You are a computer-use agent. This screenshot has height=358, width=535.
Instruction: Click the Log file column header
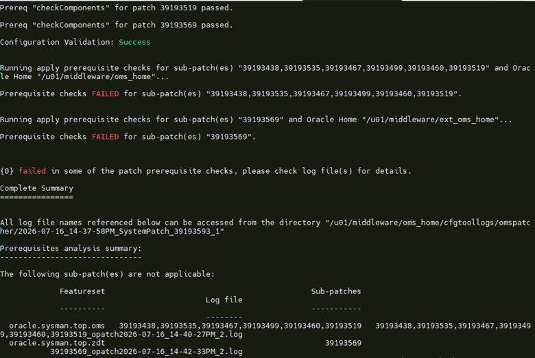pos(224,300)
